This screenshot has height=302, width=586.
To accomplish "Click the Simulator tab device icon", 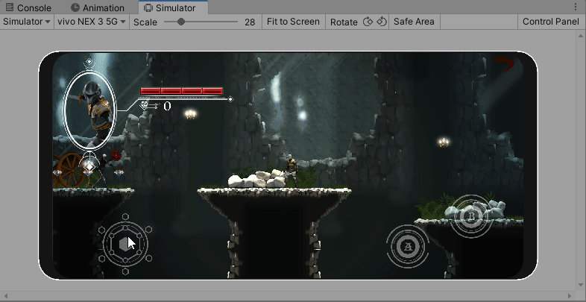I will (148, 8).
